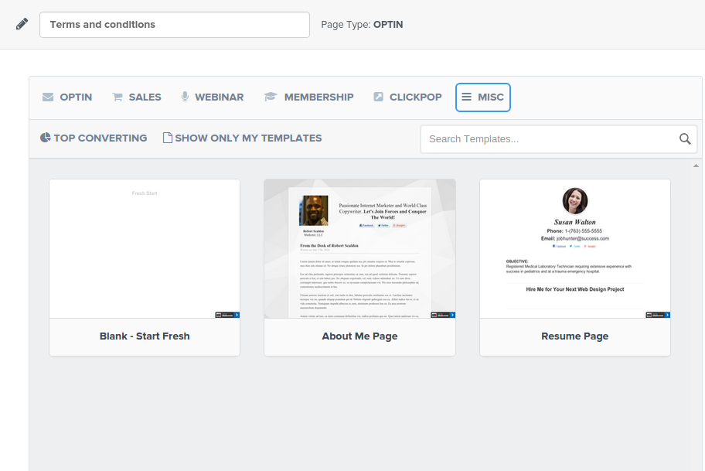Click the envelope icon for OPTIN
Image resolution: width=705 pixels, height=471 pixels.
[x=48, y=97]
